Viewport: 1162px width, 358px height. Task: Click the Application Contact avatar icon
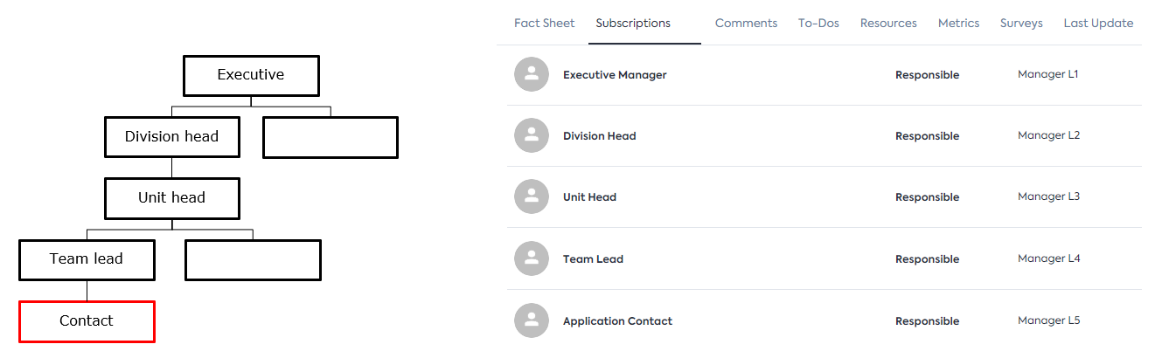[x=532, y=320]
